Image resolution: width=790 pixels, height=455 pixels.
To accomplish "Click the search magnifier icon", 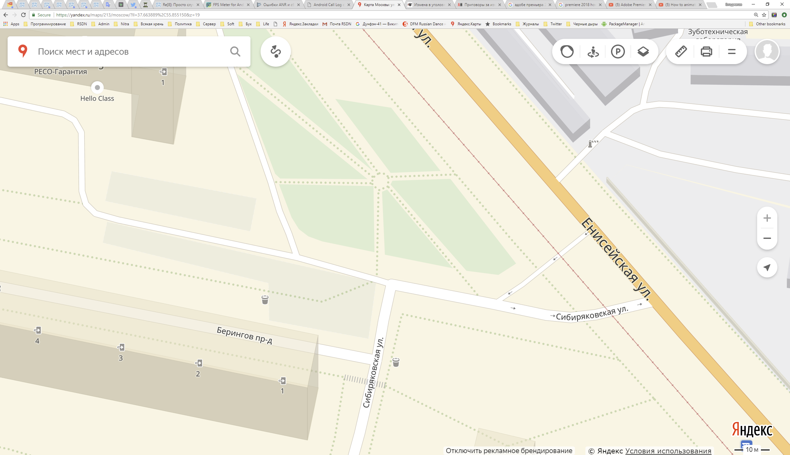I will coord(235,52).
